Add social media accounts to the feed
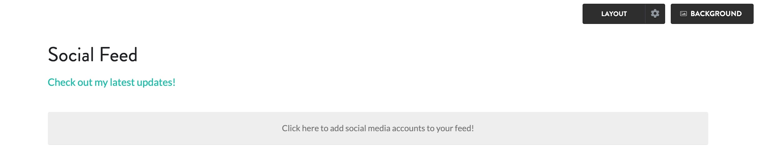 (x=378, y=128)
